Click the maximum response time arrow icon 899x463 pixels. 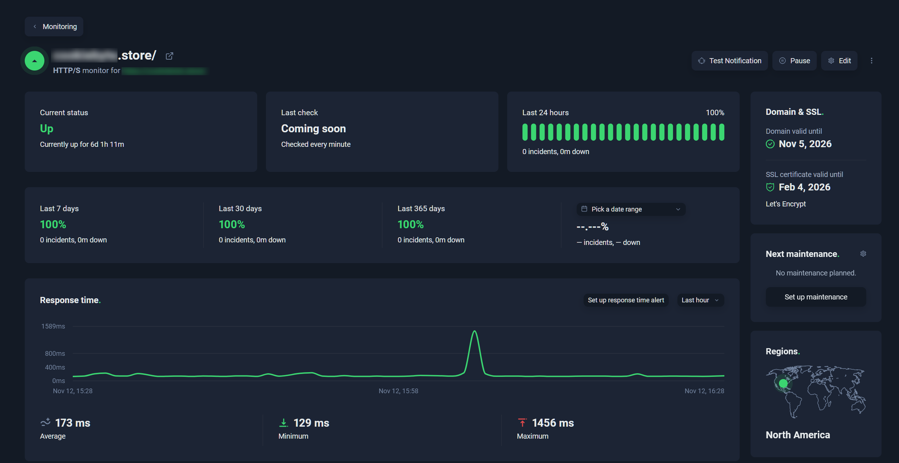pyautogui.click(x=522, y=423)
